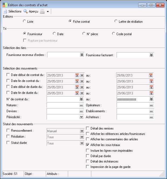The width and height of the screenshot is (167, 179).
Task: Click the N° de contrat du field
Action: coord(63,99)
